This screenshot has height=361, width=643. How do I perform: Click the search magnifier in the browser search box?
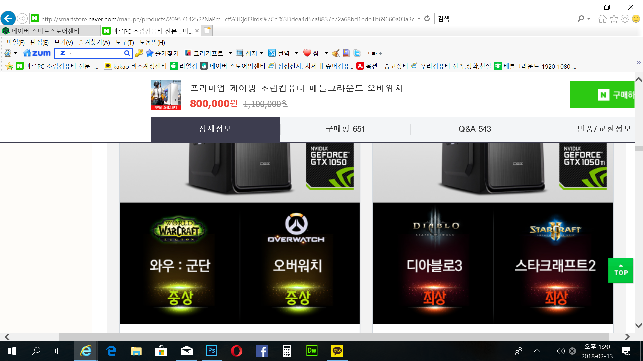point(581,19)
